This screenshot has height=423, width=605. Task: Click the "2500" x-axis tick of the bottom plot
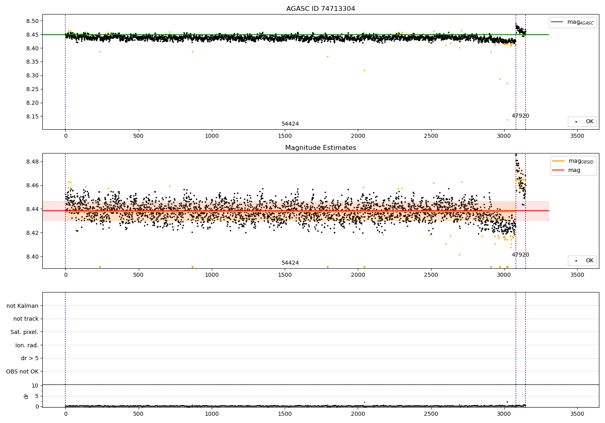pos(431,414)
